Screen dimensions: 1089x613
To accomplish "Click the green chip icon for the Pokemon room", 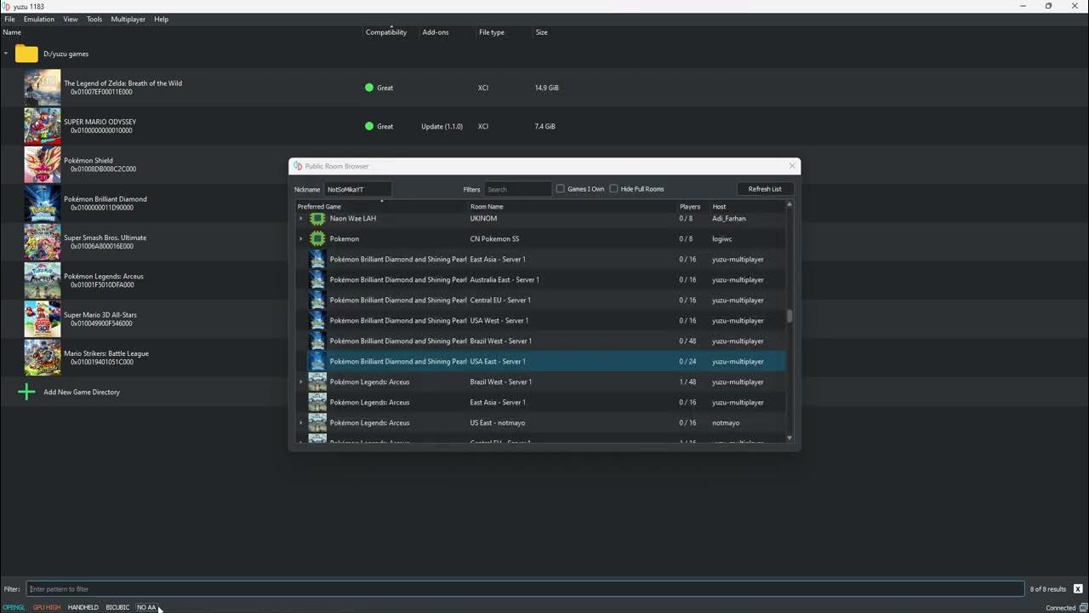I will click(317, 238).
